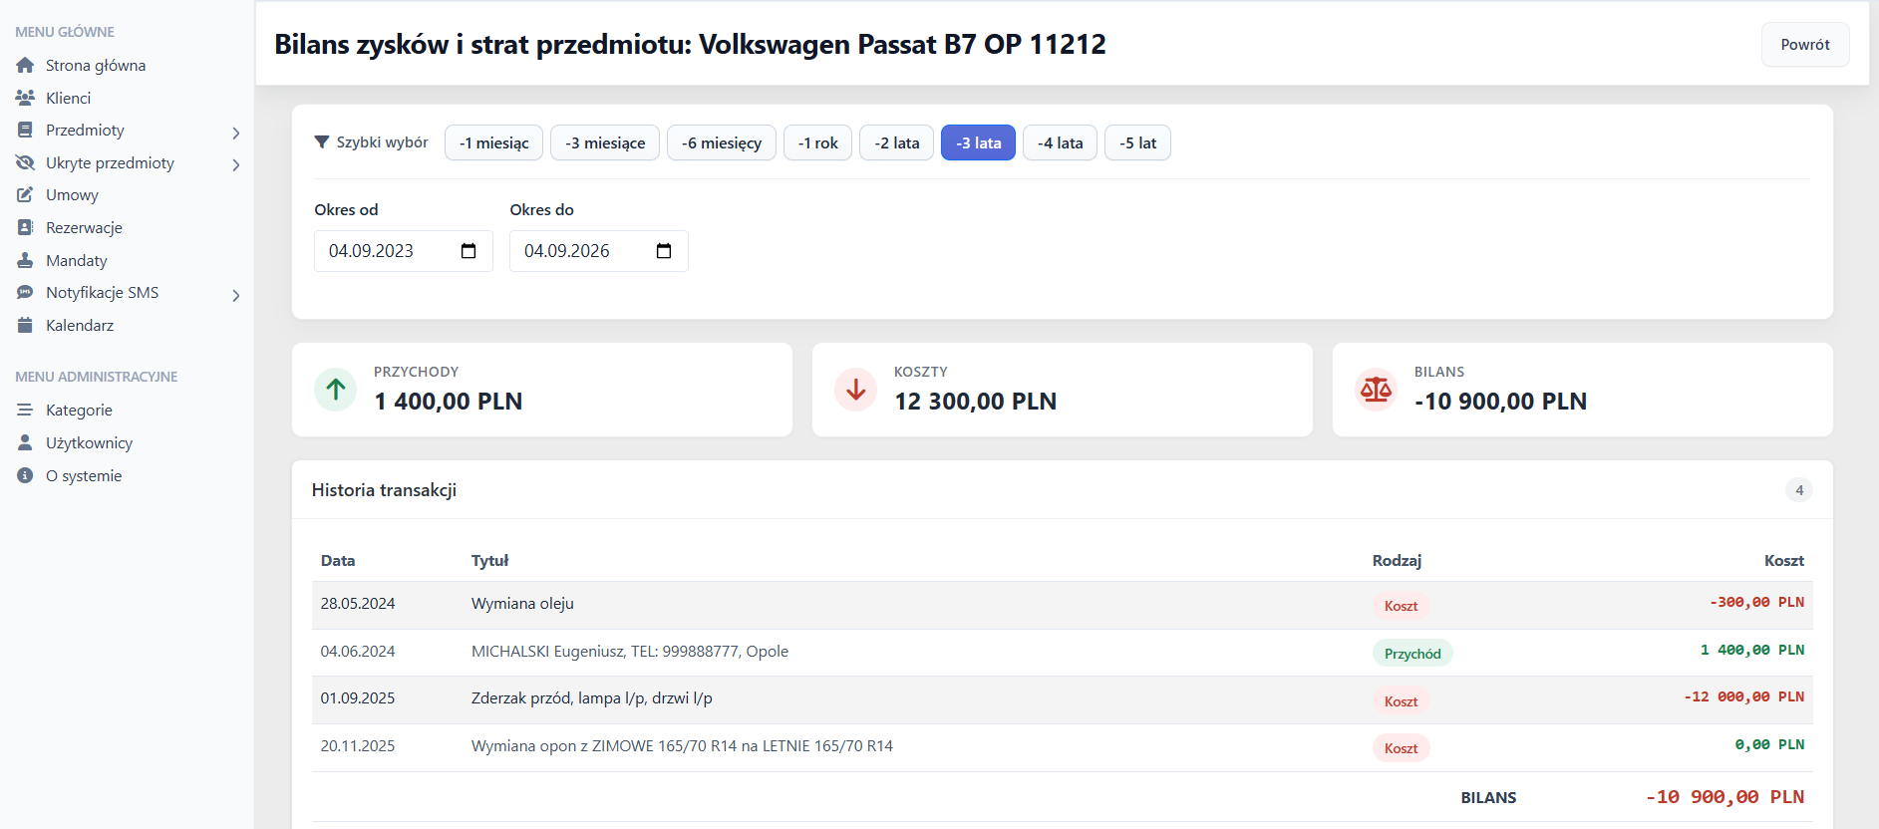Click the home icon beside Strona główna
The image size is (1879, 829).
click(25, 66)
